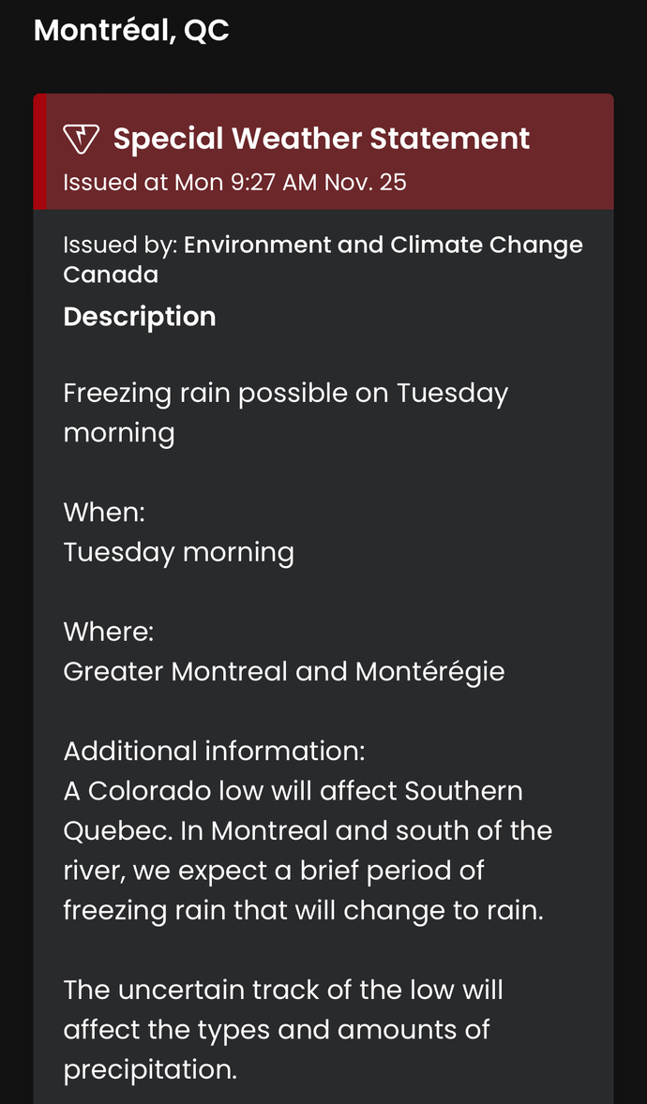Click the lightning warning triangle icon

tap(81, 139)
